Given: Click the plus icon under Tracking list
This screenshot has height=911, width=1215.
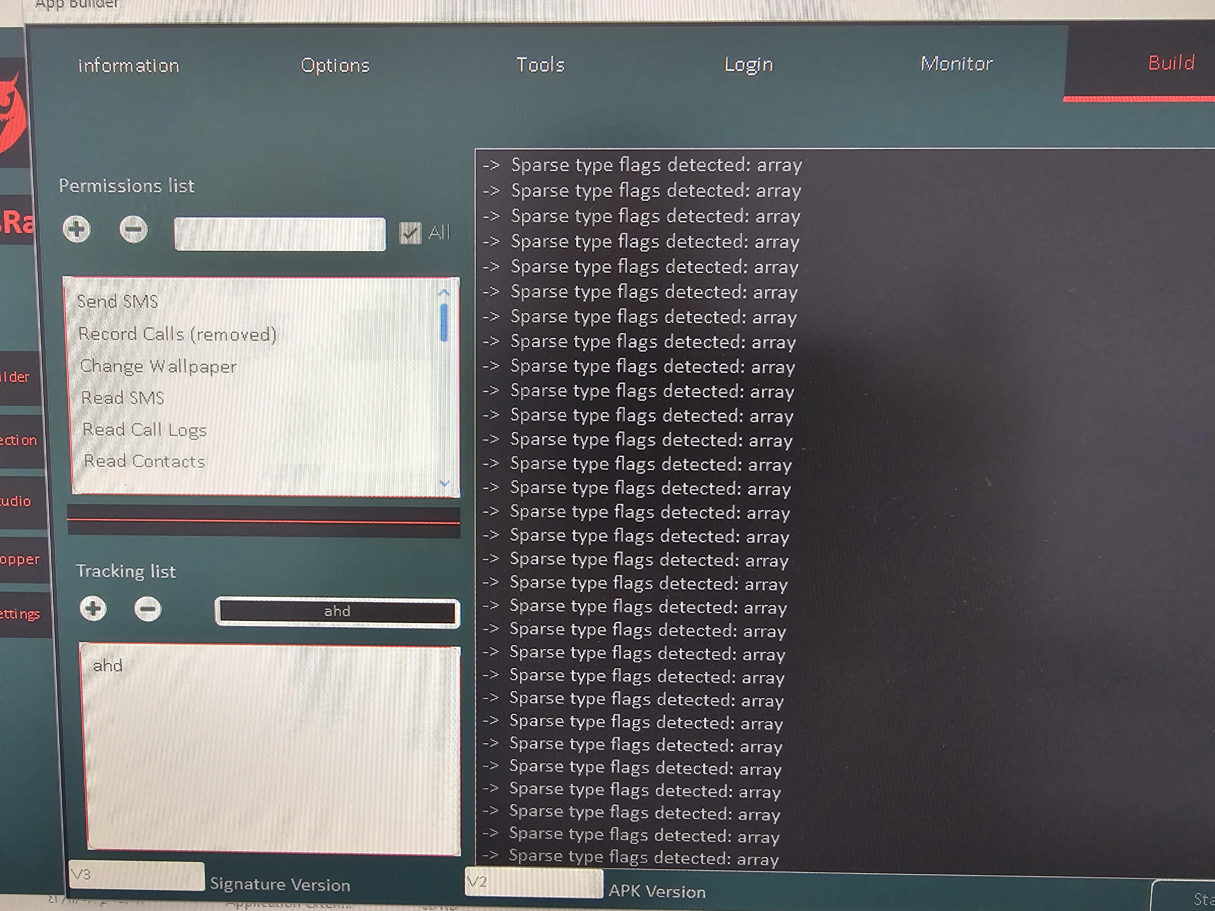Looking at the screenshot, I should pyautogui.click(x=93, y=609).
